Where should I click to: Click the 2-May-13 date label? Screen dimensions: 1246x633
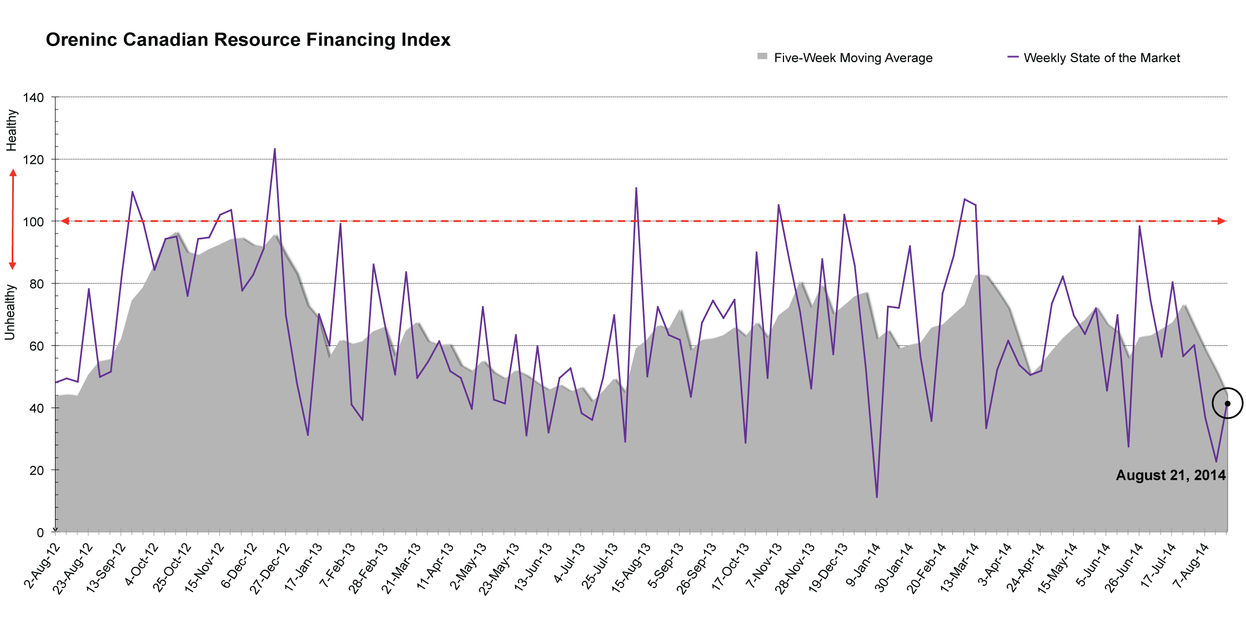[468, 566]
